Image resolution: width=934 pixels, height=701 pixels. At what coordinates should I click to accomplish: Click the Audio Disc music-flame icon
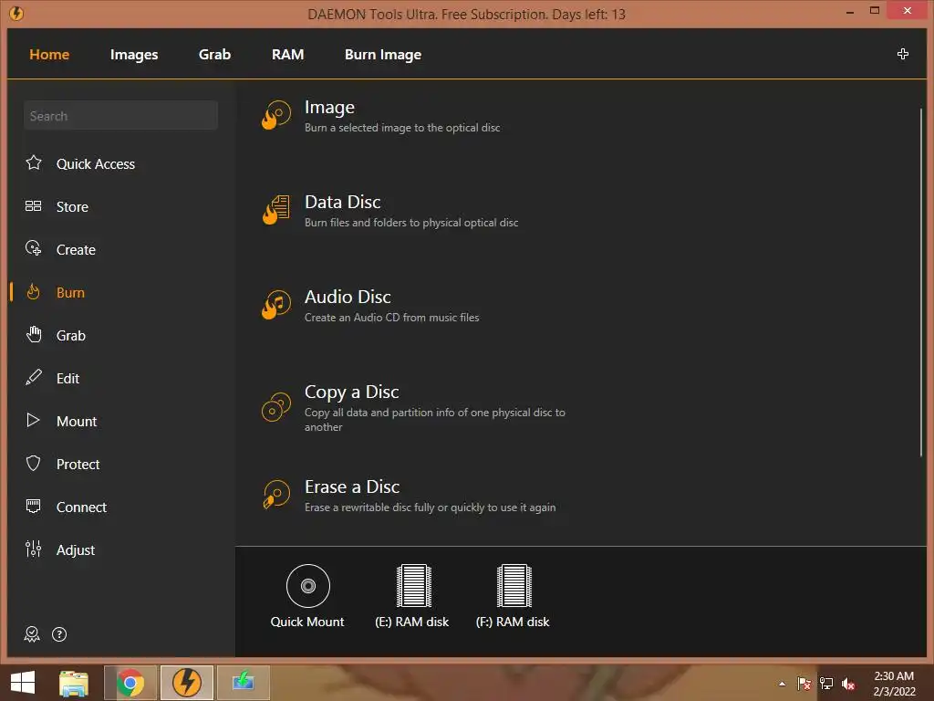pos(276,305)
